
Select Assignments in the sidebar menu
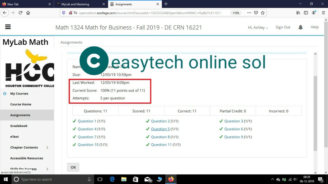20,115
